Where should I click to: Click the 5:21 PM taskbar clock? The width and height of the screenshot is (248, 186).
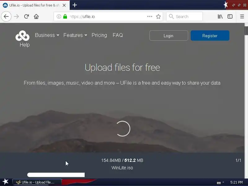[236, 182]
